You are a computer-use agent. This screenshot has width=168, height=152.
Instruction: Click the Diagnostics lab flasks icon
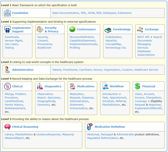point(40,86)
